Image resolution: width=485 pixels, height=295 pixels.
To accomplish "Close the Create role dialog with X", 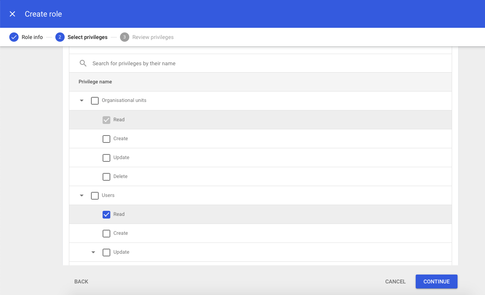I will pos(12,14).
